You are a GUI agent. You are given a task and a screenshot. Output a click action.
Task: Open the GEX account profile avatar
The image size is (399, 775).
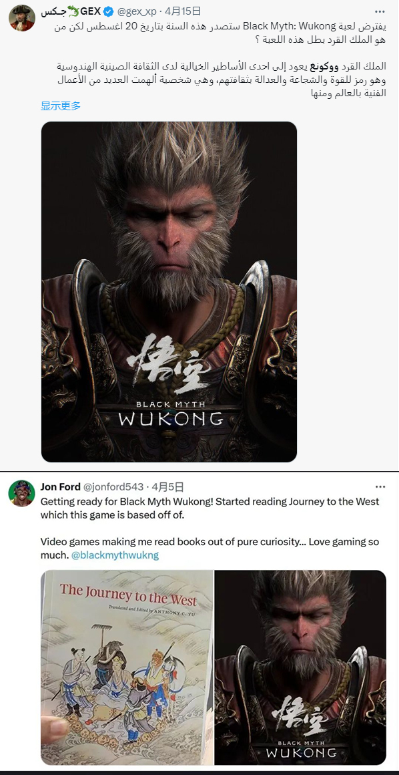22,18
